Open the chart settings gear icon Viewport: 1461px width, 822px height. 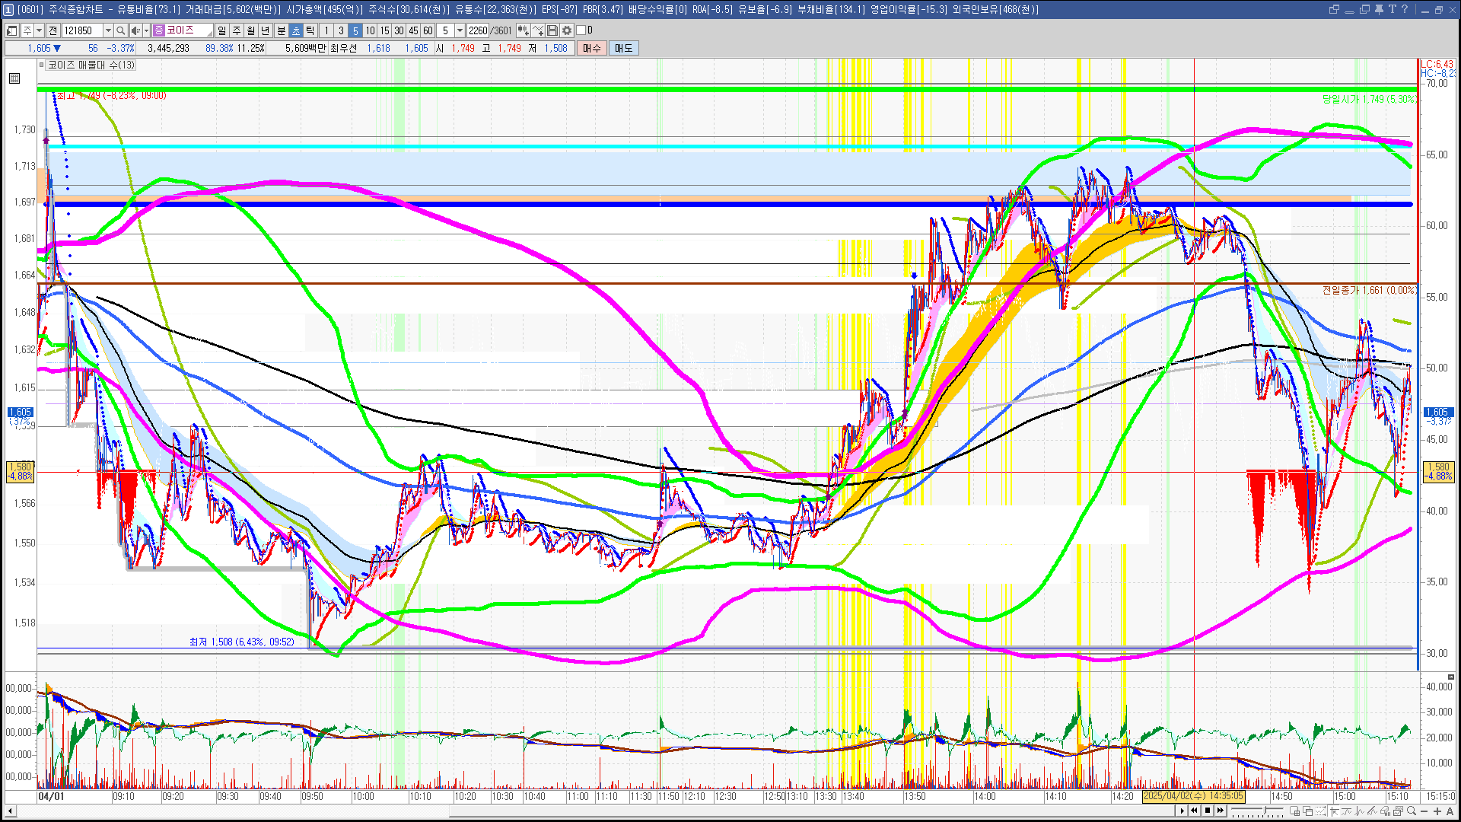pos(567,30)
